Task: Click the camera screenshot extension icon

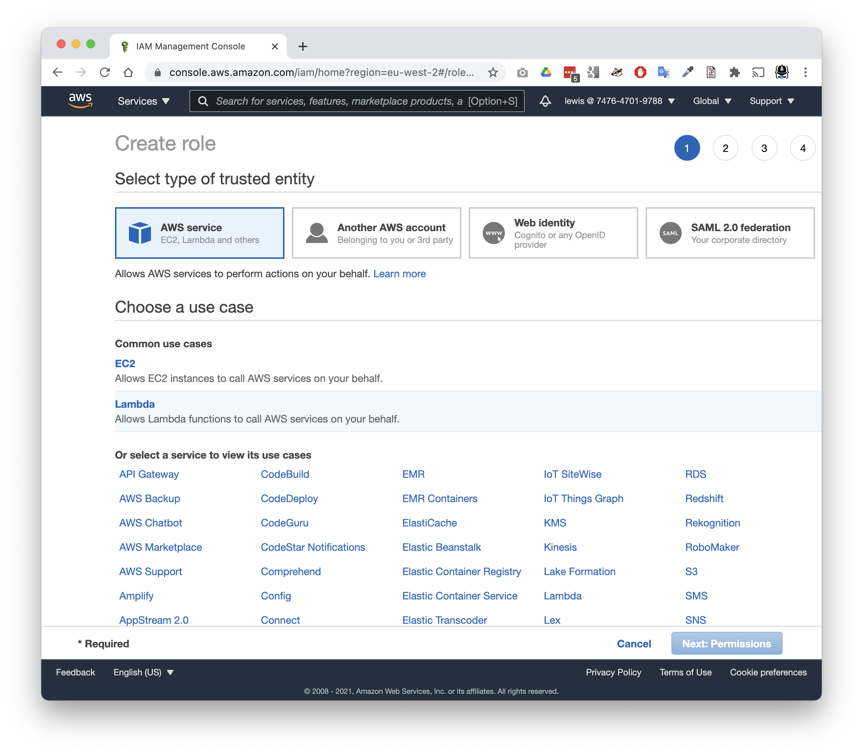Action: [x=522, y=73]
